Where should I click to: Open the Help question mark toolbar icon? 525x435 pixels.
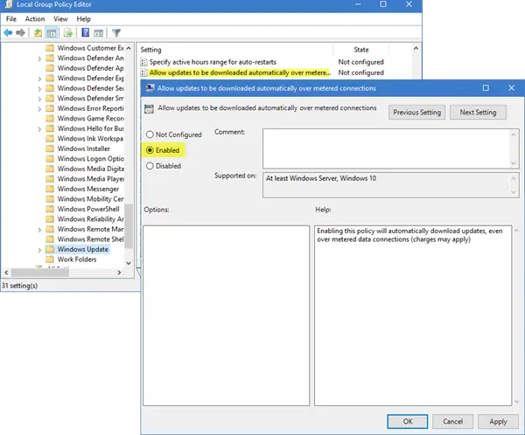(x=86, y=32)
